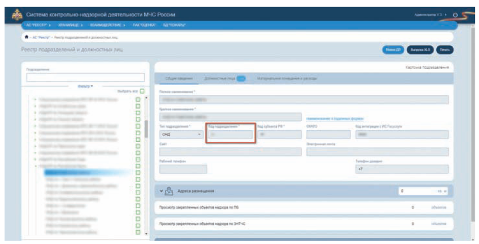The height and width of the screenshot is (244, 479).
Task: Click the 'Карточка подразделения' heading text
Action: coord(427,68)
